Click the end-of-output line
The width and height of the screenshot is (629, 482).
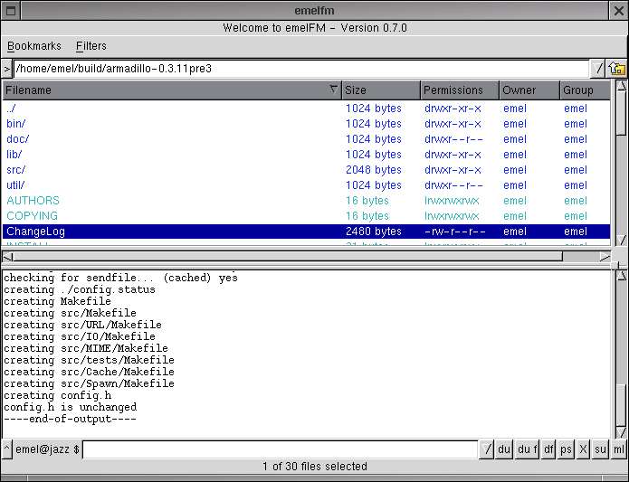click(70, 419)
